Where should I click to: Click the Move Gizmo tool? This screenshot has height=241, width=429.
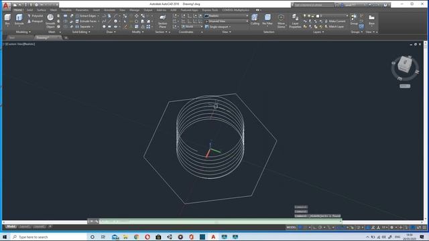281,21
